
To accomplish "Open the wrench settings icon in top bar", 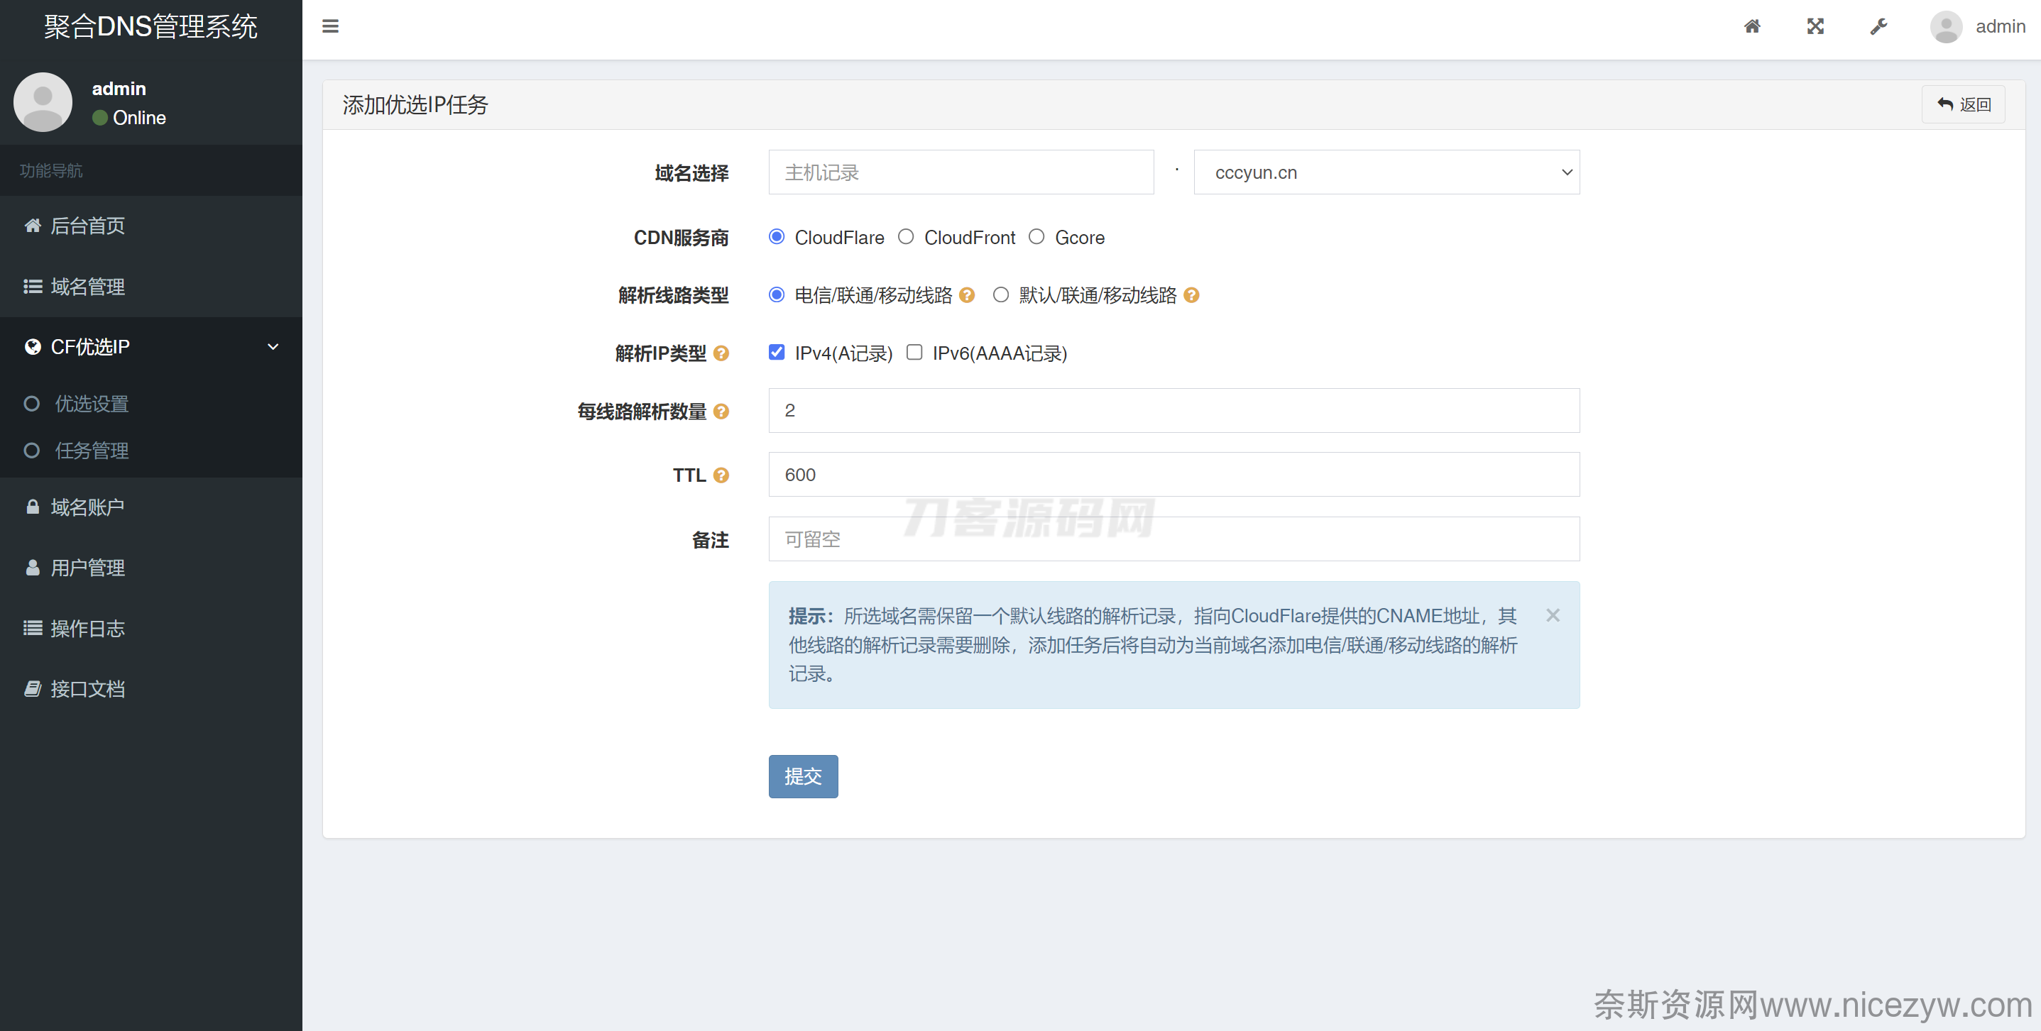I will click(1878, 26).
